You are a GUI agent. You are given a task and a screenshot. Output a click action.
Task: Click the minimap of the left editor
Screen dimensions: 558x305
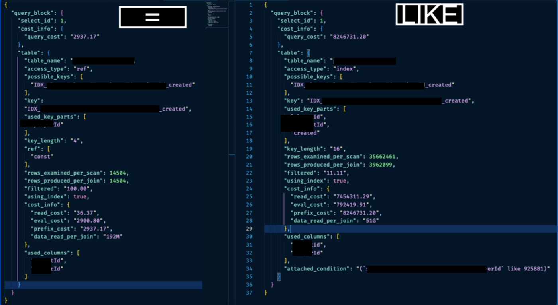pos(217,16)
